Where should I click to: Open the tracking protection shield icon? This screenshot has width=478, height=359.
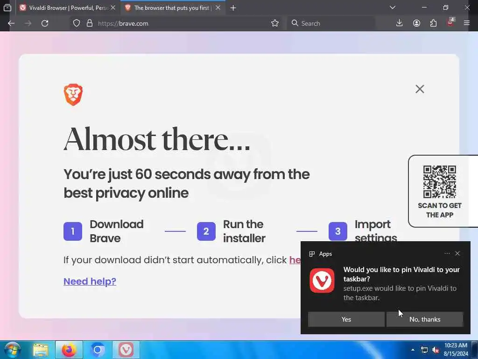coord(77,23)
